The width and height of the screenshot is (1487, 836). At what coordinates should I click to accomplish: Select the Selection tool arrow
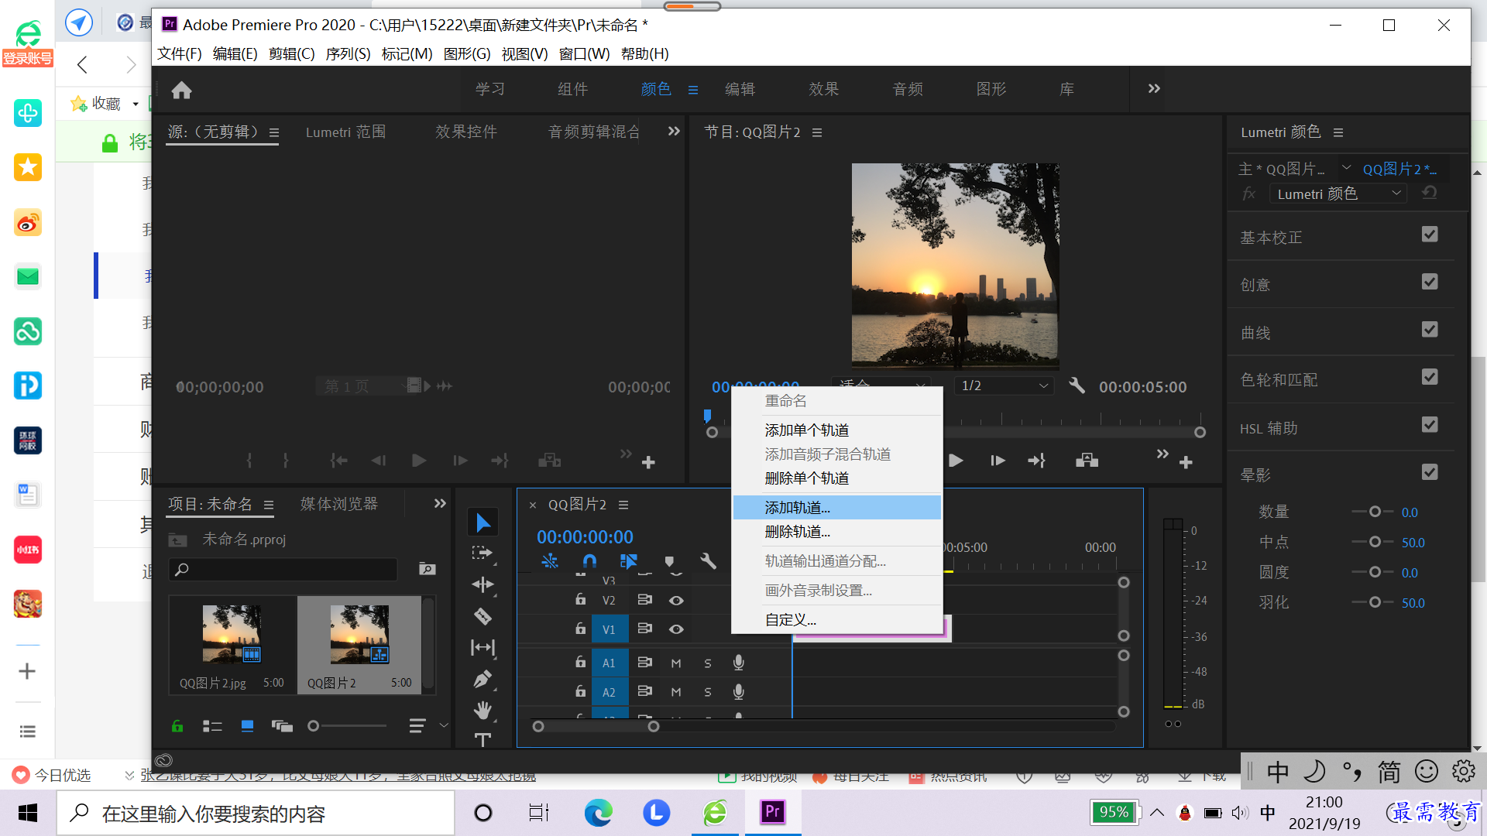coord(483,522)
